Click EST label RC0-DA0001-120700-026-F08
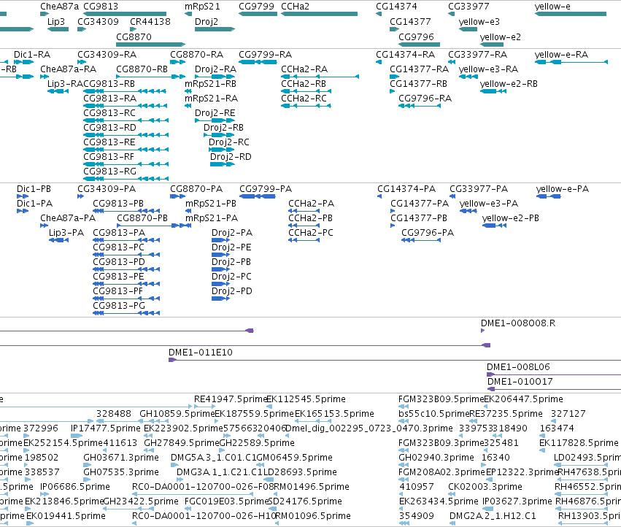The image size is (621, 527). tap(203, 487)
